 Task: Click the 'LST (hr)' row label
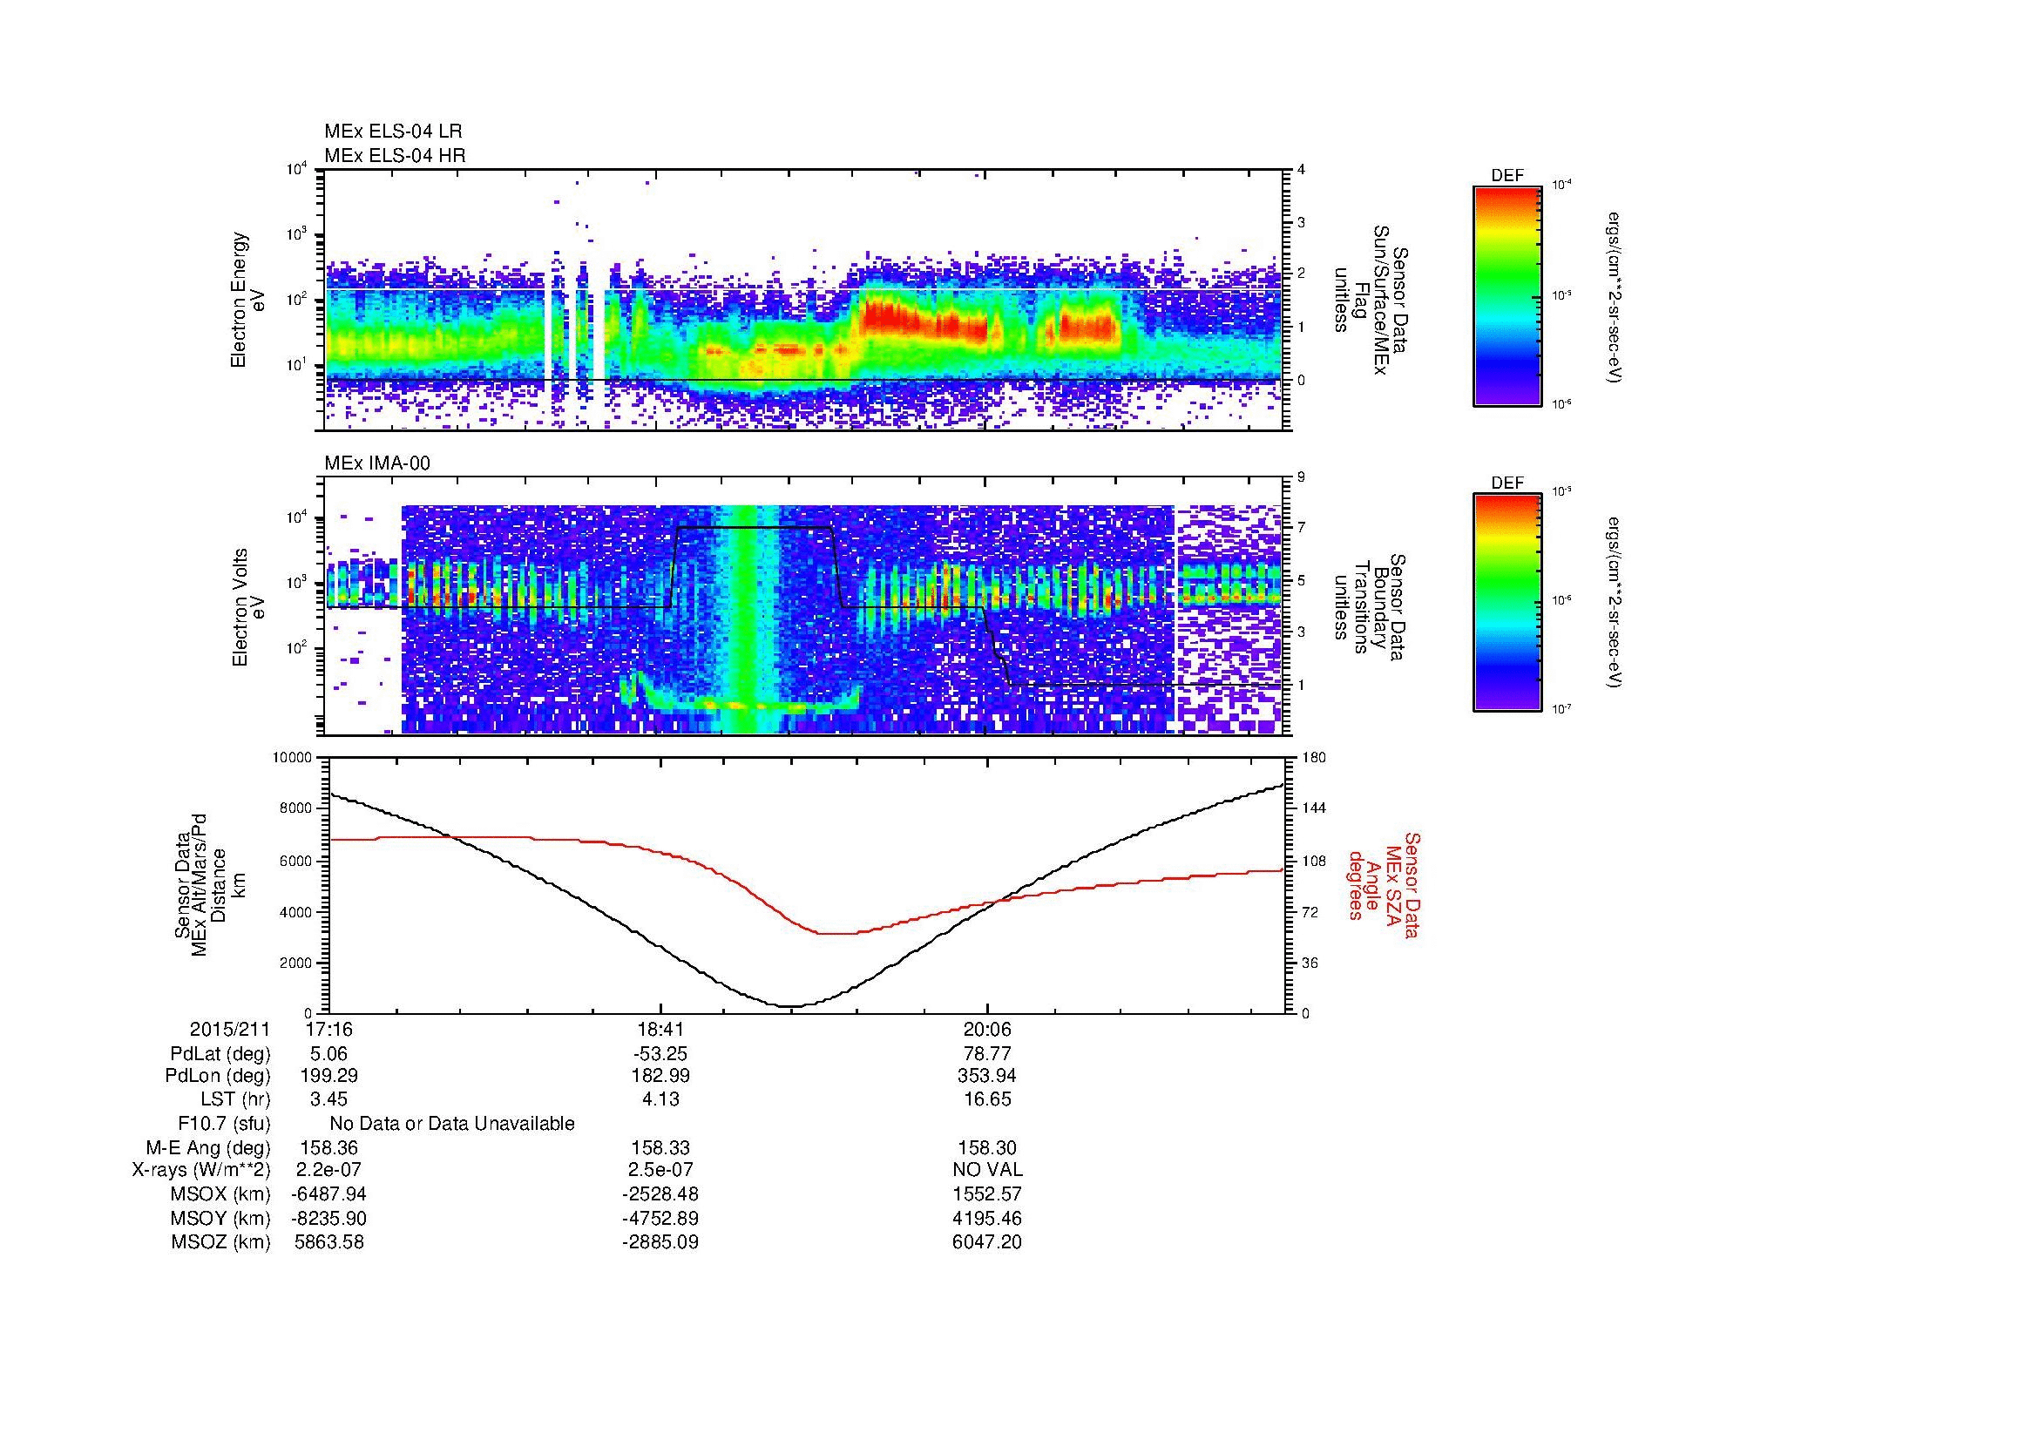pos(235,1099)
